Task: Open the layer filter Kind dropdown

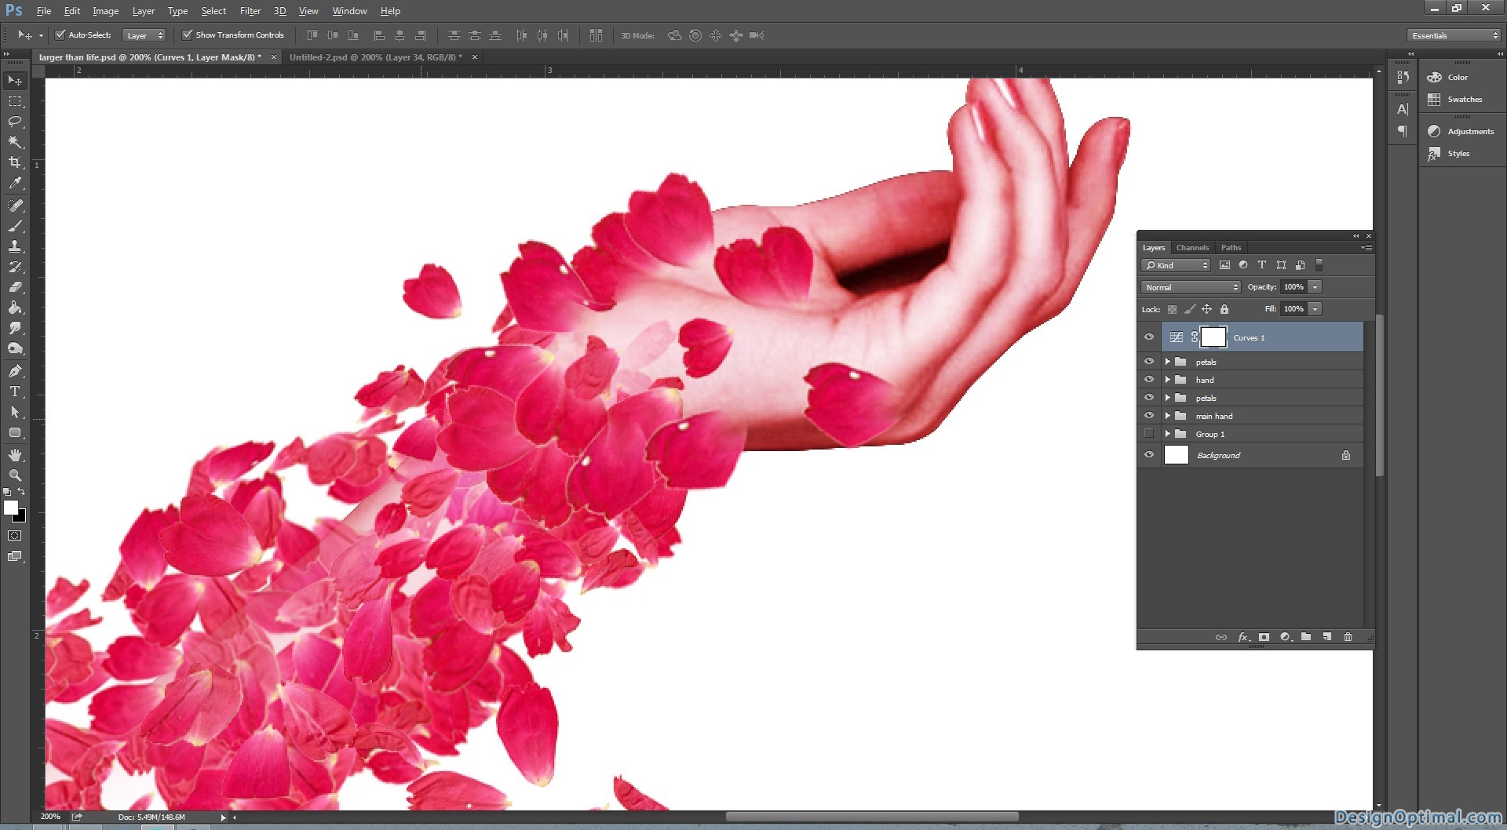Action: [x=1176, y=265]
